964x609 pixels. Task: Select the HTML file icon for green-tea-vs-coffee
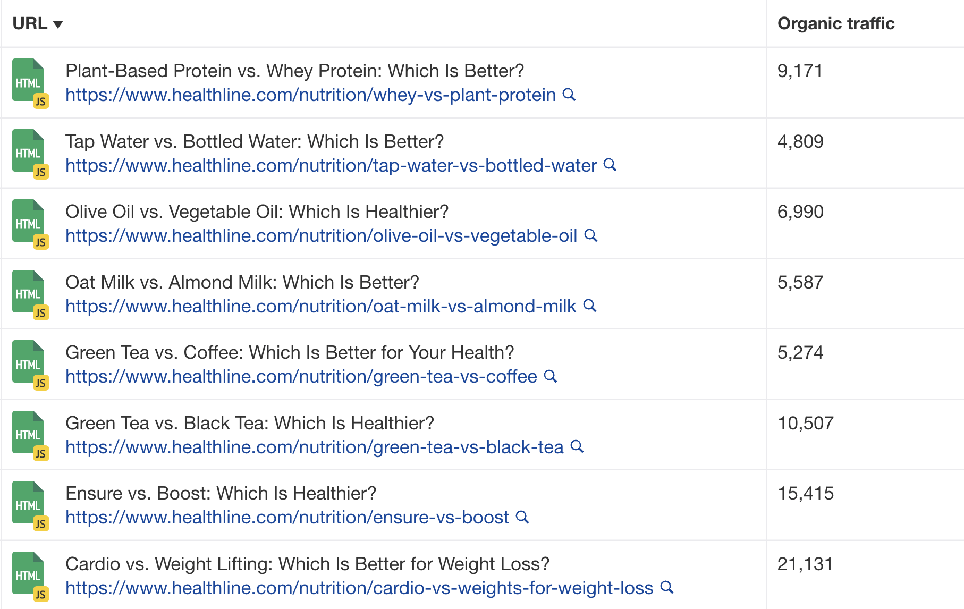click(x=28, y=360)
